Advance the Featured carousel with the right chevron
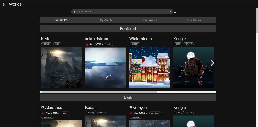 click(x=212, y=63)
